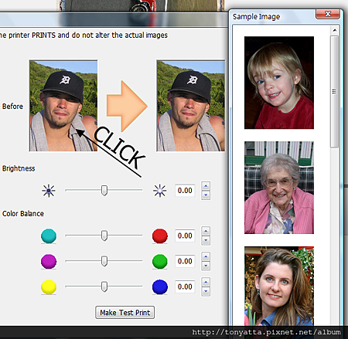Click the red color balance dot

[160, 236]
